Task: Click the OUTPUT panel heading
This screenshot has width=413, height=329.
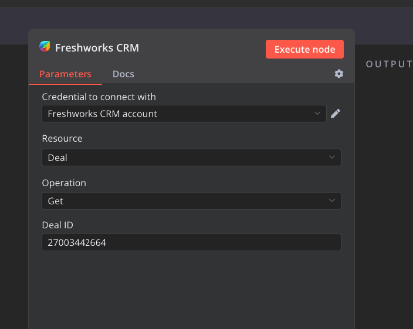Action: tap(389, 64)
